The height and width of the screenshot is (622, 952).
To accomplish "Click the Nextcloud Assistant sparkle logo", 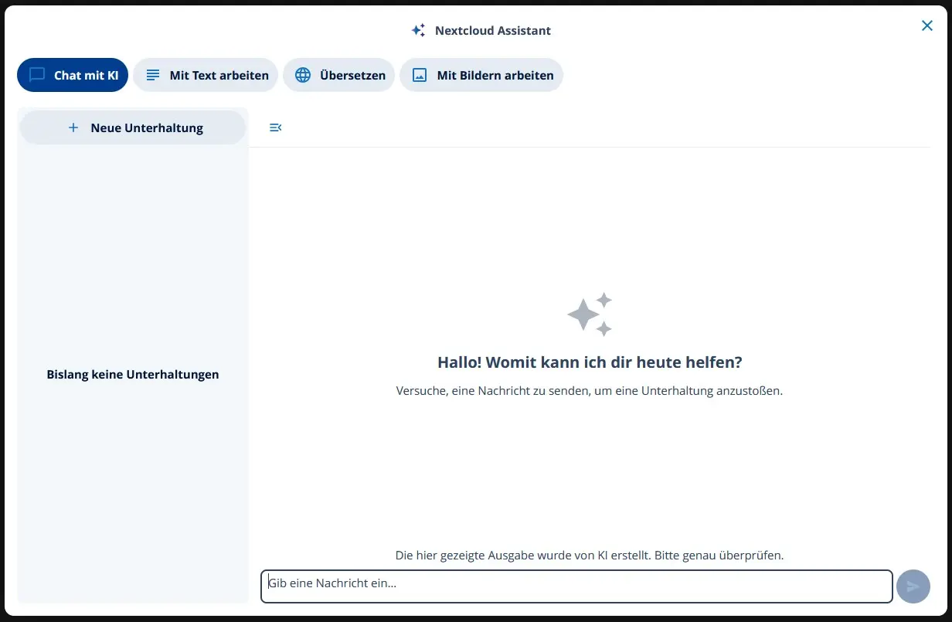I will click(418, 29).
